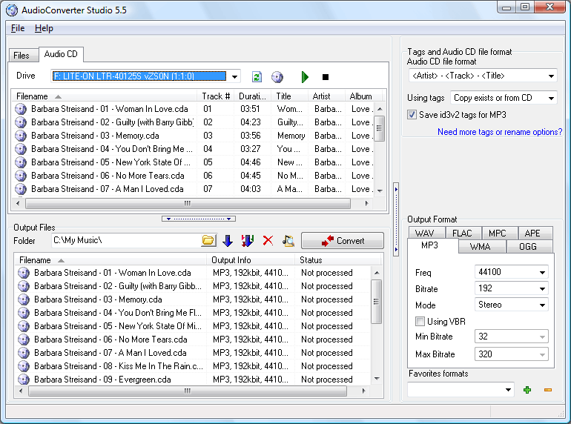Viewport: 571px width, 424px height.
Task: Sort output list by Output Info column
Action: point(251,260)
